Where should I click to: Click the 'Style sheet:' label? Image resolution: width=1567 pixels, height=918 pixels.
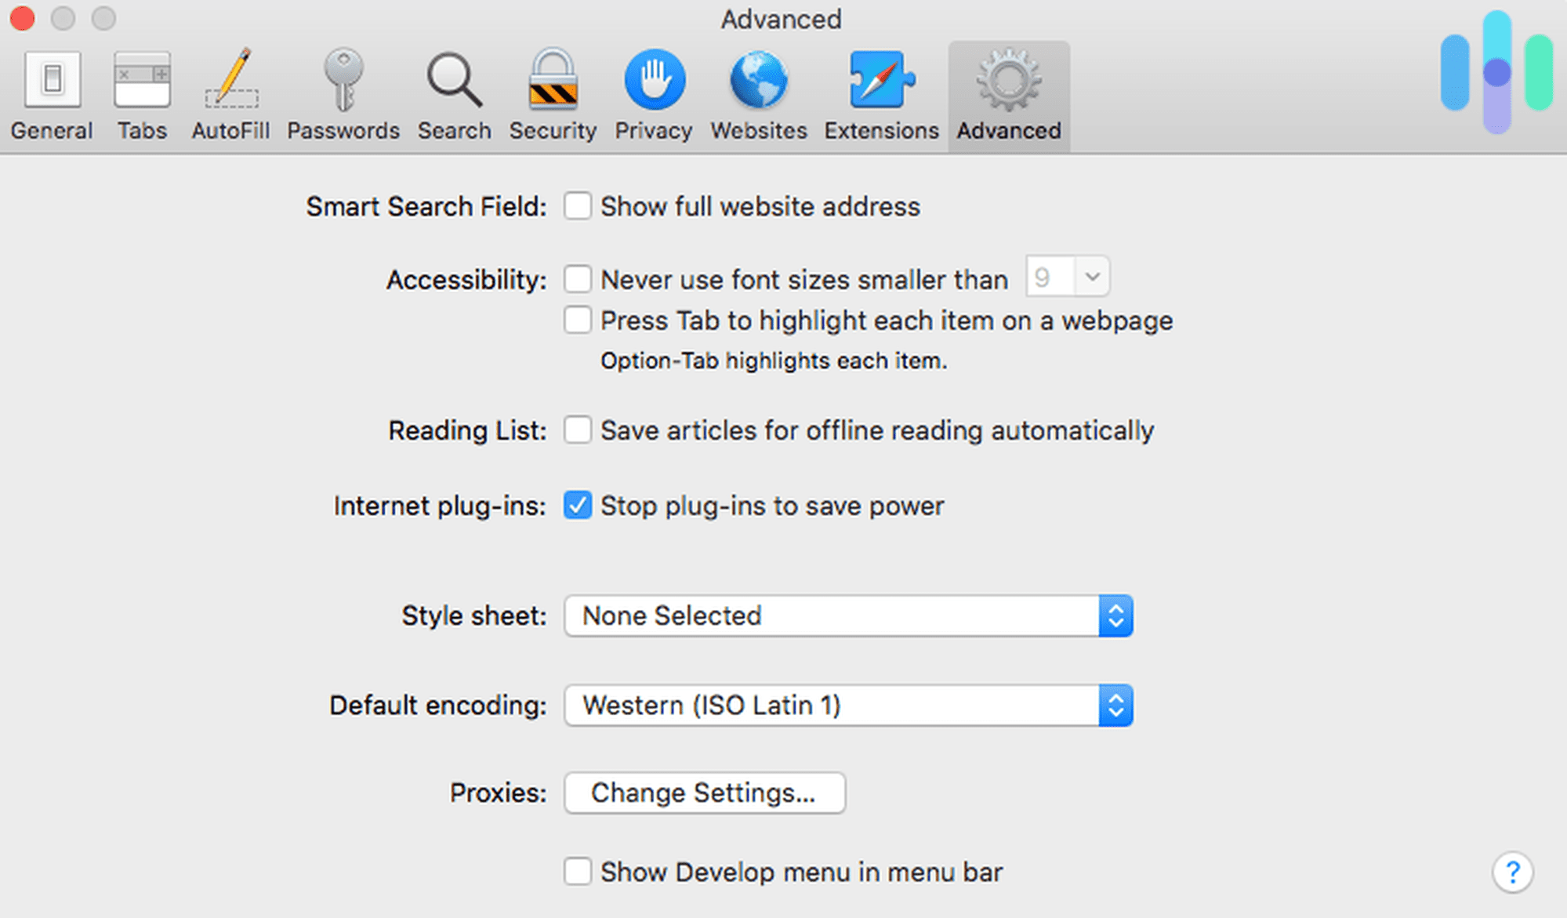click(474, 615)
